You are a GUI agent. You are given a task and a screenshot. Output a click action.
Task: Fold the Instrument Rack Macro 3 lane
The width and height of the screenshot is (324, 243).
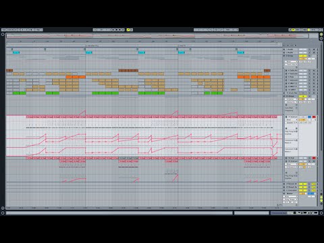(x=296, y=140)
